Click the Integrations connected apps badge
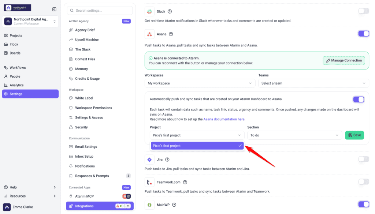375x214 pixels. 123,206
